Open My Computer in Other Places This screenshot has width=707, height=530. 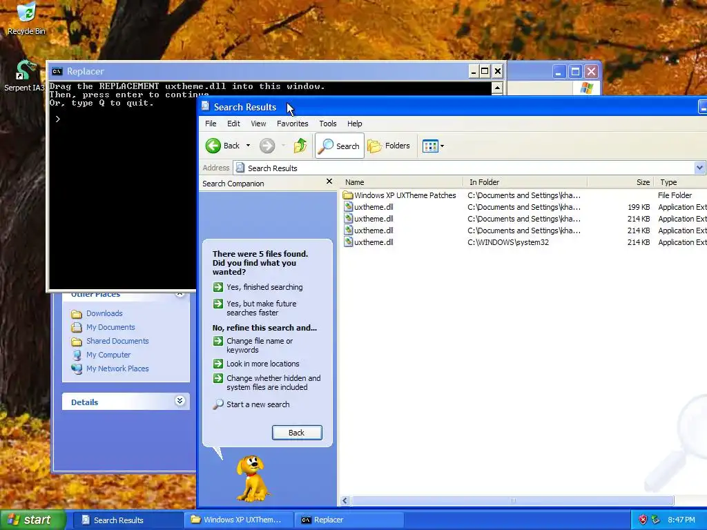pos(108,355)
